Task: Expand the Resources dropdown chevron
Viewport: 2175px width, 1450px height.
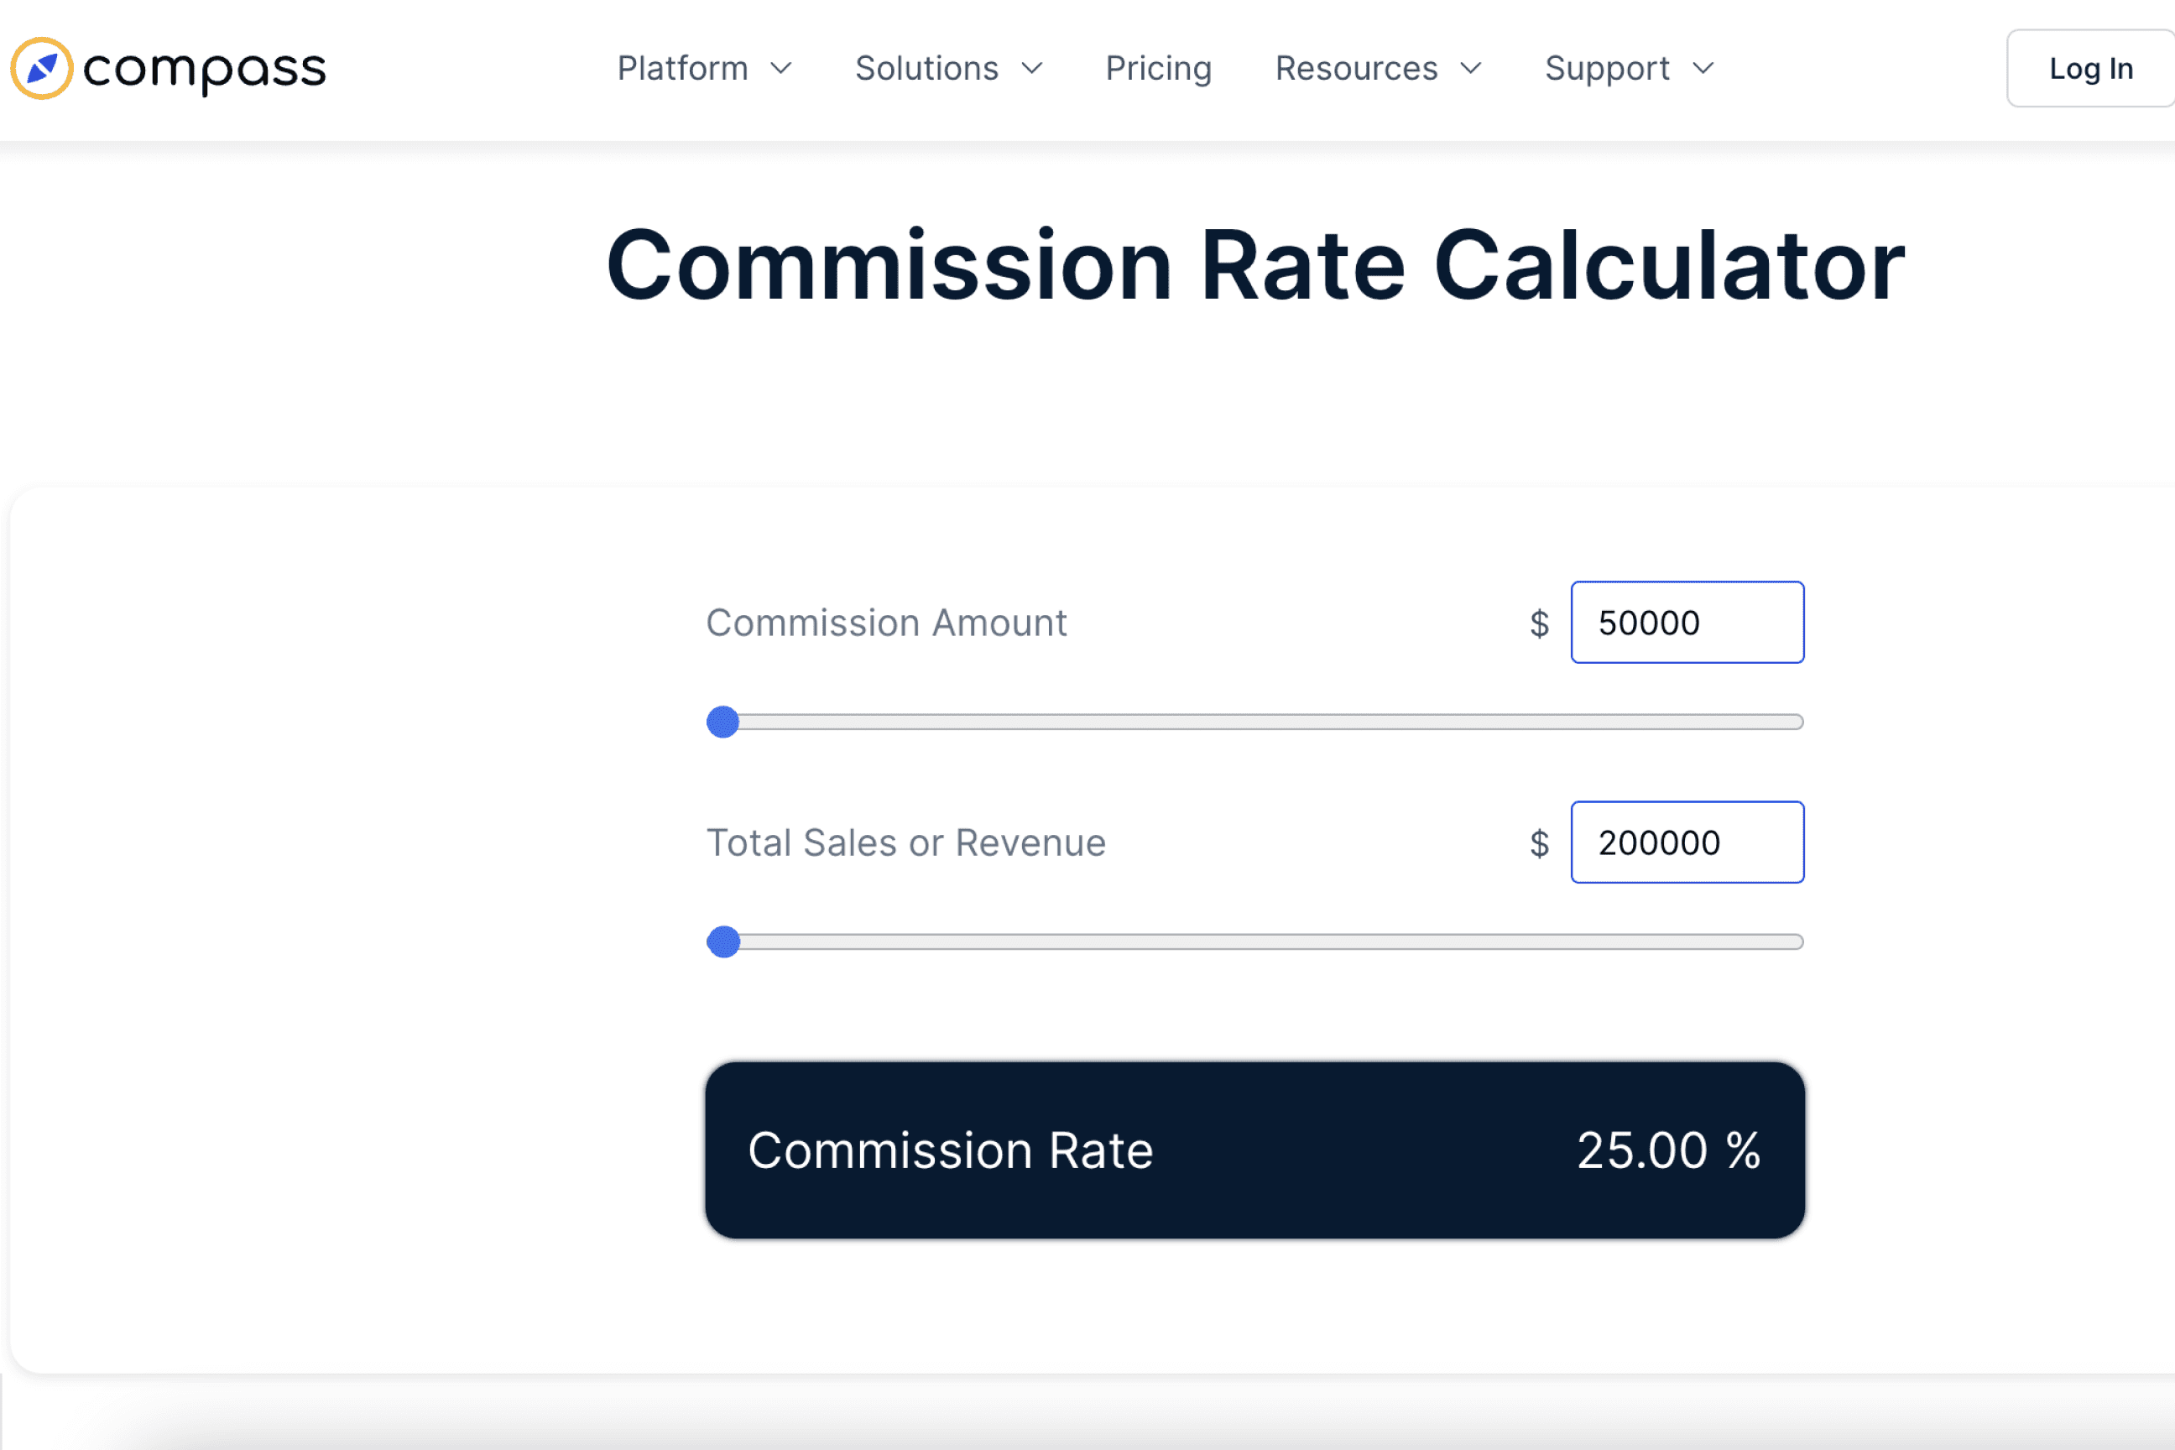Action: (1470, 69)
